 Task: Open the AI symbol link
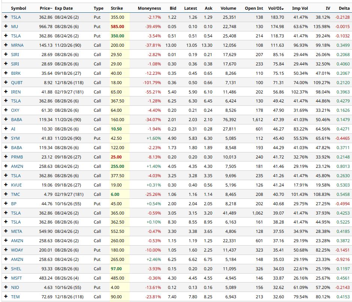(13, 129)
